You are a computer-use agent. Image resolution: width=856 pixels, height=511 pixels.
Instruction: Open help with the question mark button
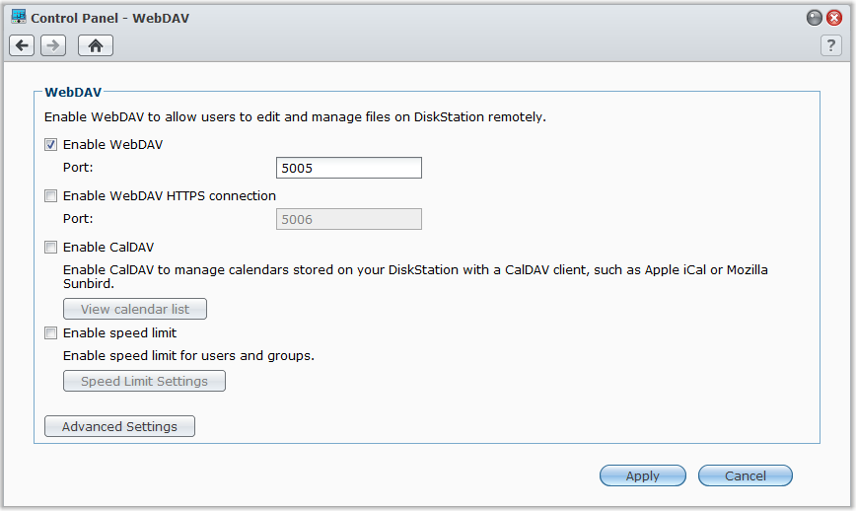point(831,45)
